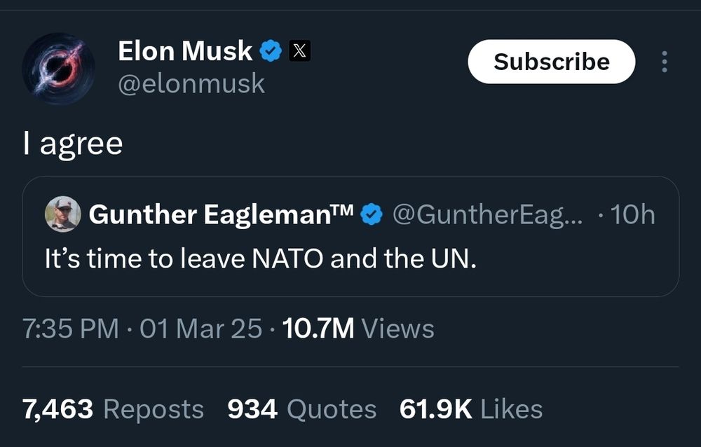
Task: Open the @elonmusk handle link
Action: click(x=191, y=83)
